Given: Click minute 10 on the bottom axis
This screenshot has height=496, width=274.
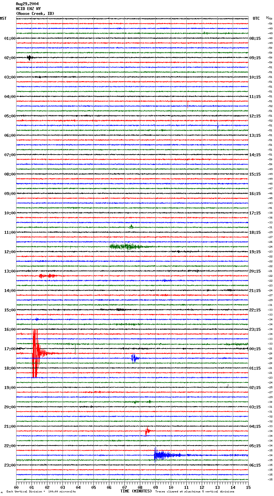Looking at the screenshot, I should (171, 487).
